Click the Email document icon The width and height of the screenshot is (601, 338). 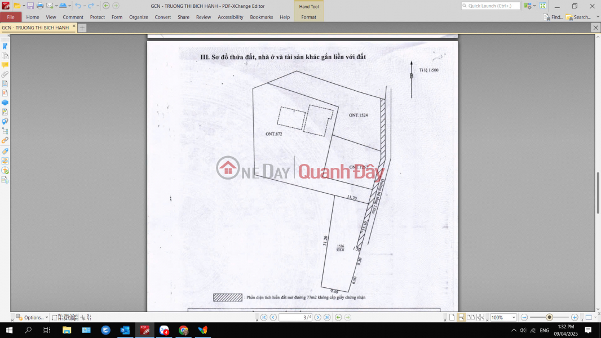49,6
